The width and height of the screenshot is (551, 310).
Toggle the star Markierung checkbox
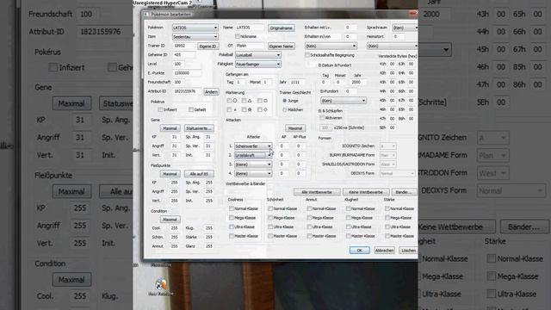click(244, 109)
